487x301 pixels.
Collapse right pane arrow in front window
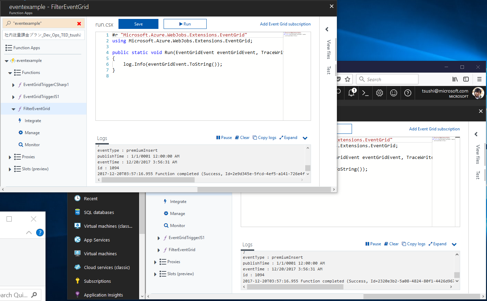tap(327, 29)
